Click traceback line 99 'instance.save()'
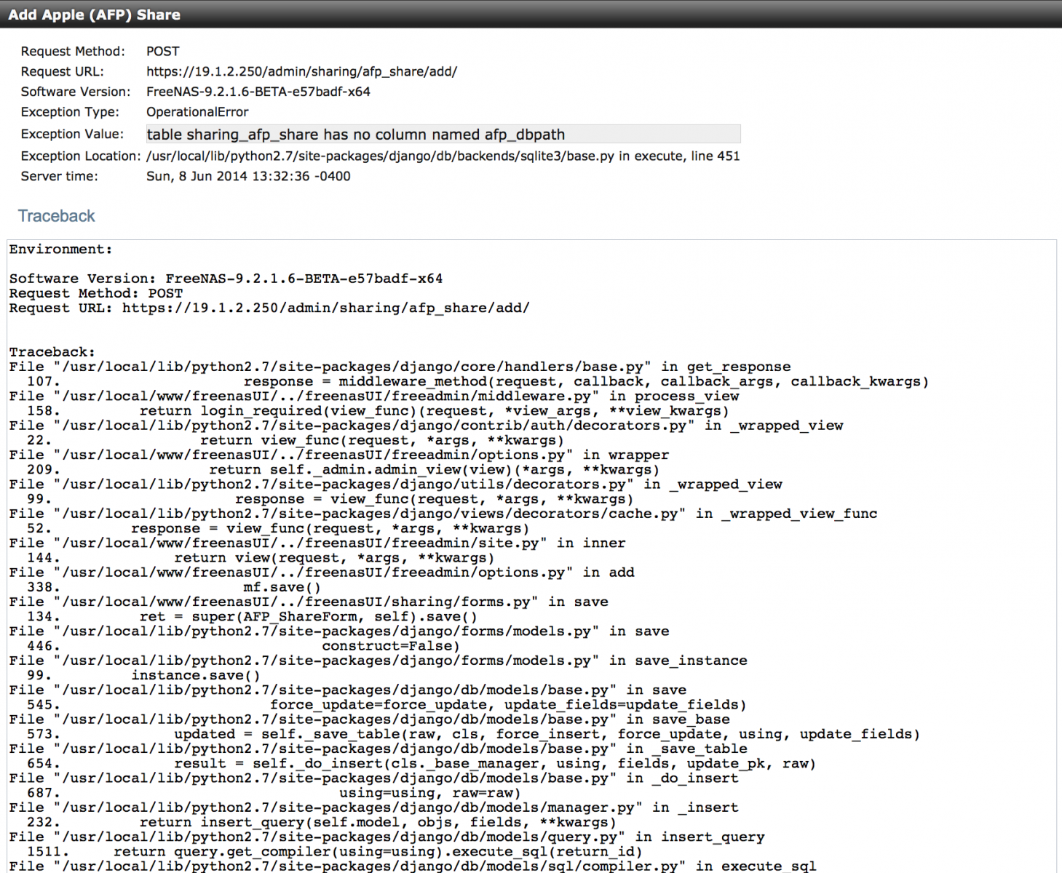 (x=143, y=675)
